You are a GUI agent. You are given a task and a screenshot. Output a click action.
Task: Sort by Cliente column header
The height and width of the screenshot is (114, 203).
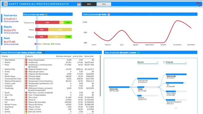click(x=5, y=56)
